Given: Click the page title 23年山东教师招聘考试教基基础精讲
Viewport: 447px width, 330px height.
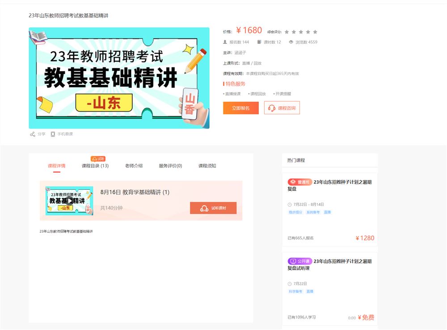Looking at the screenshot, I should point(68,15).
